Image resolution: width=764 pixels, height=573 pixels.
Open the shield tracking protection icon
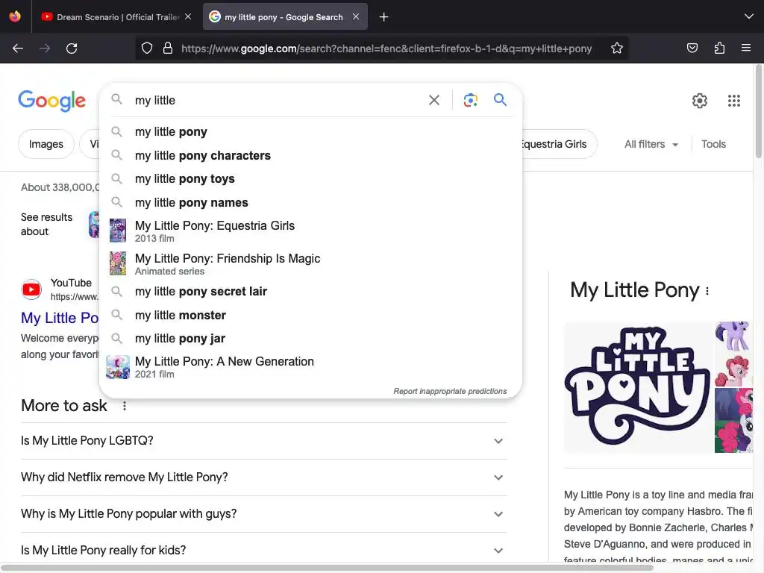[147, 48]
